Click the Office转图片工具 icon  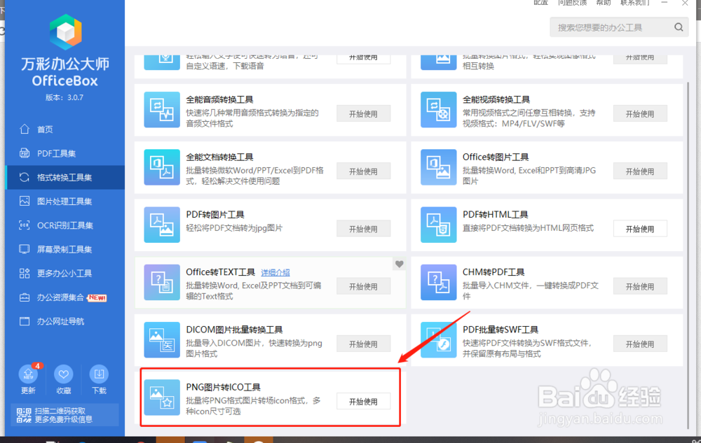[x=439, y=167]
